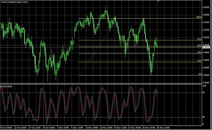
Task: Click the chart shift triangle marker at top
Action: (158, 1)
